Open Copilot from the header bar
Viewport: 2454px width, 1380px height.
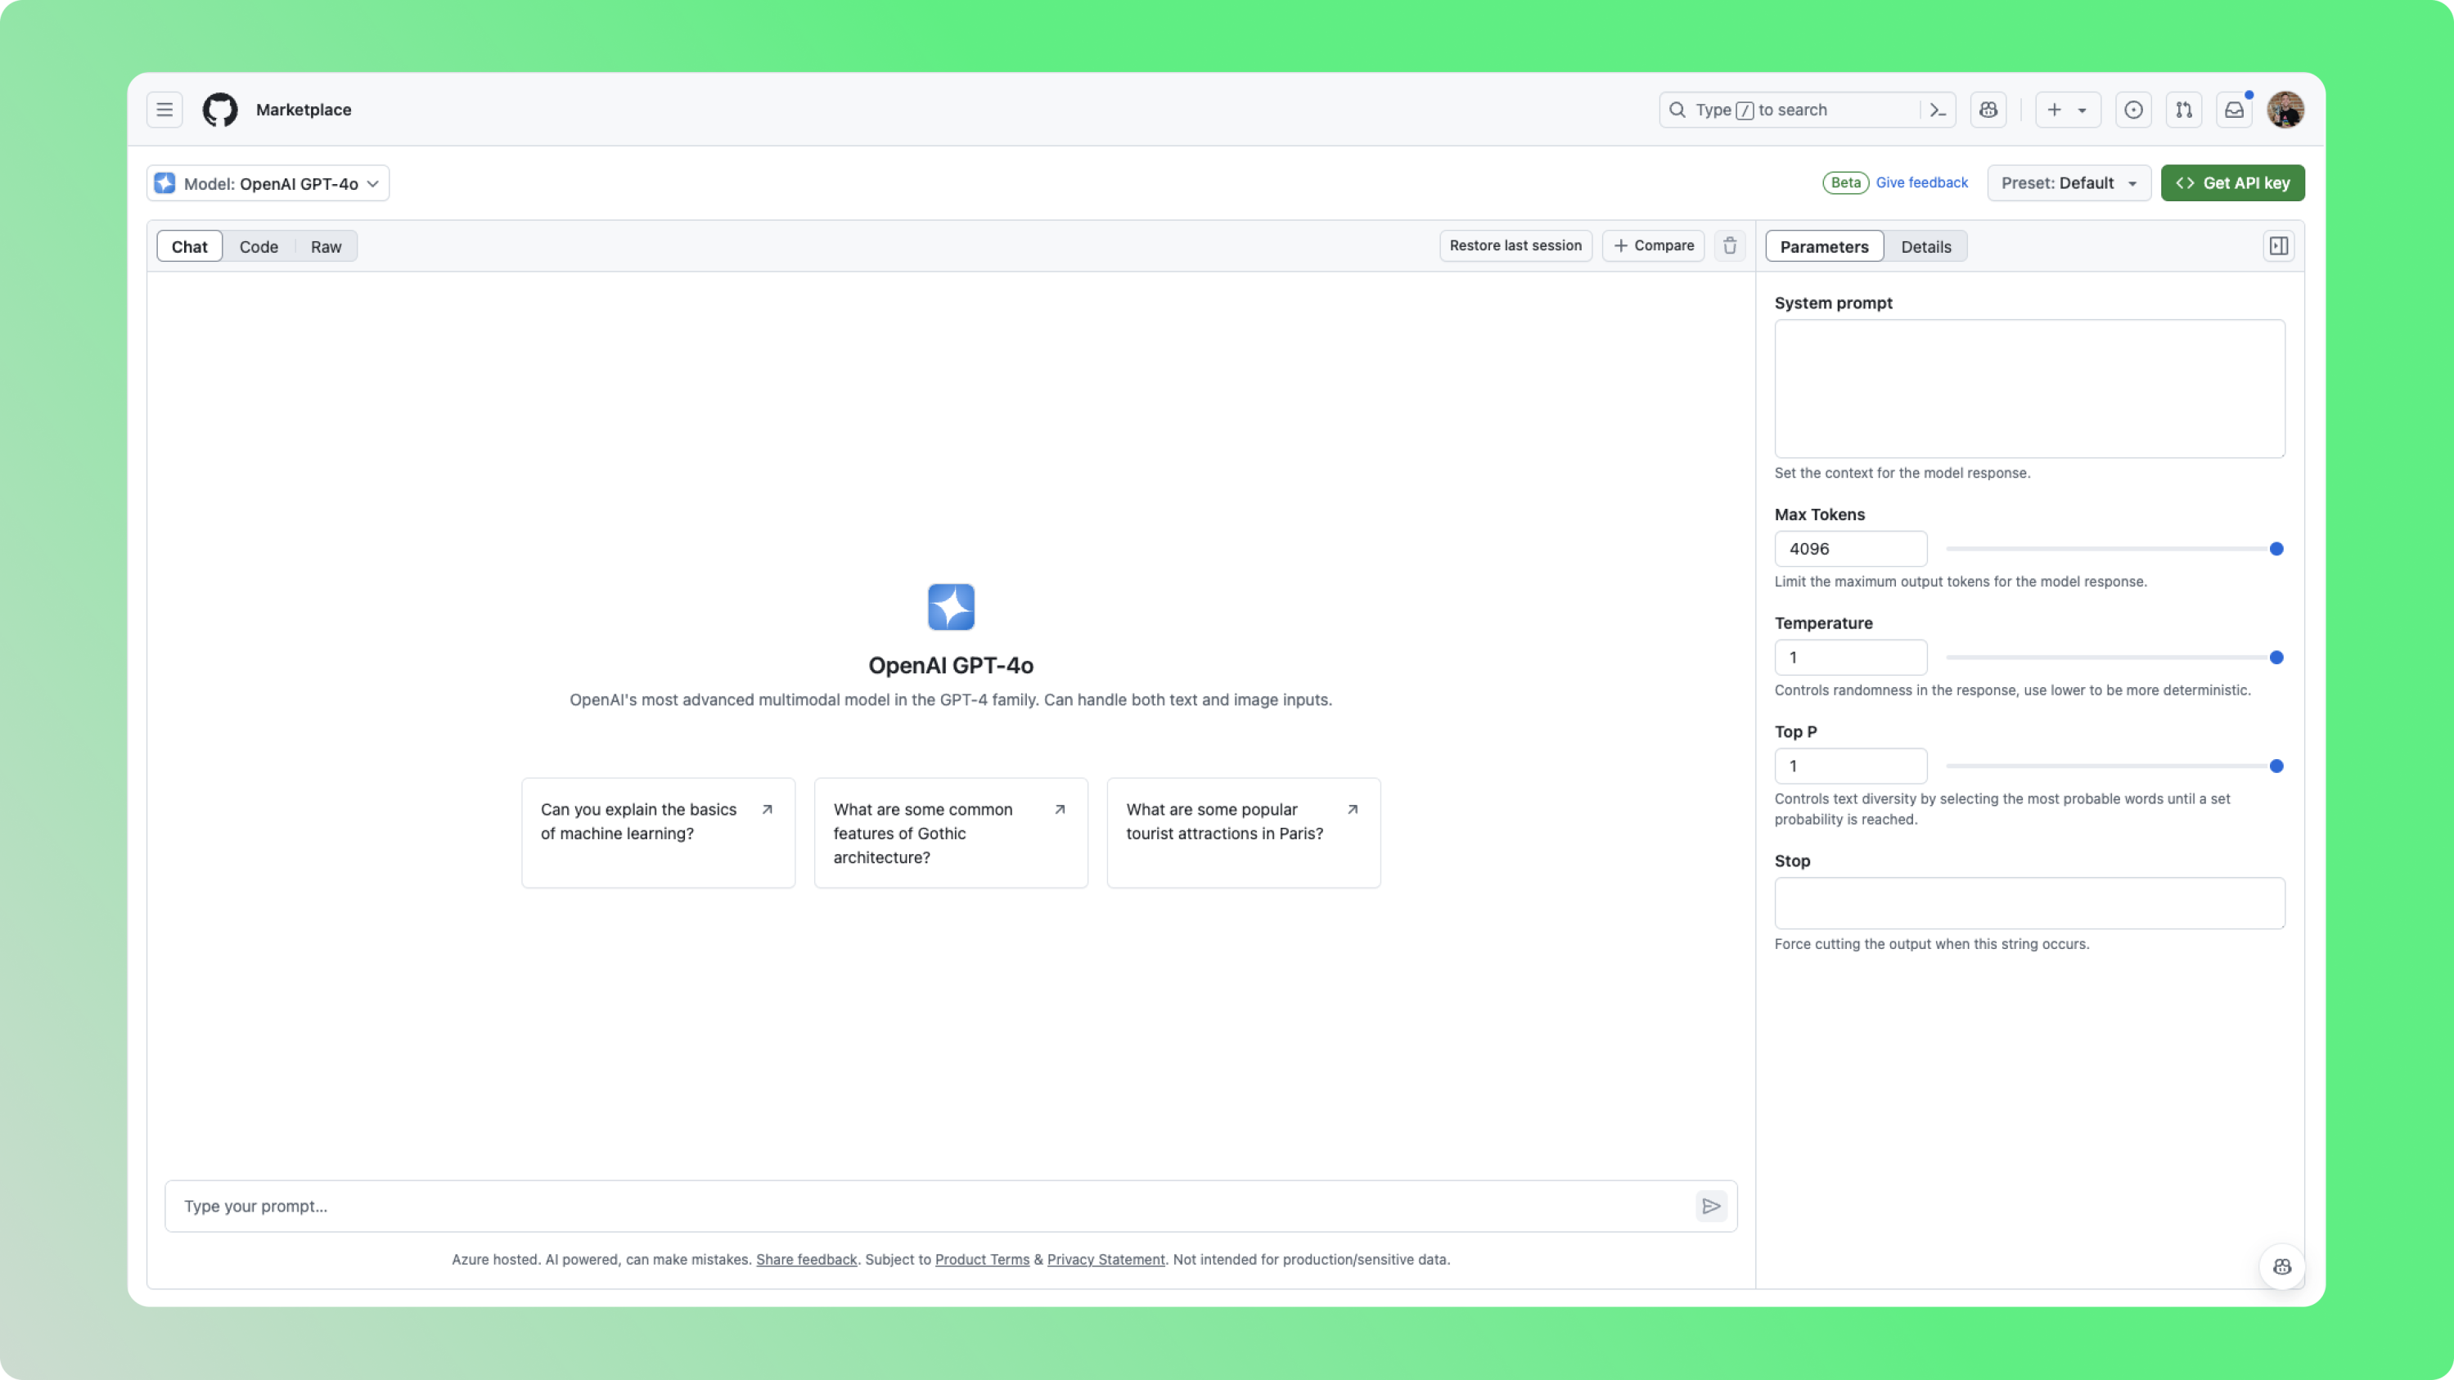[x=1988, y=110]
